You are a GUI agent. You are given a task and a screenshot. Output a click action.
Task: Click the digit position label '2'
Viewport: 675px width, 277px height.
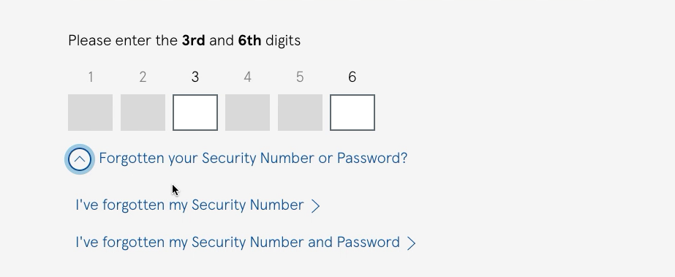tap(143, 77)
